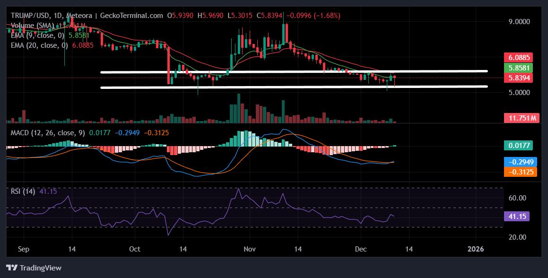
Task: Click the EMA 20 value 6.0885 in legend
Action: 83,45
